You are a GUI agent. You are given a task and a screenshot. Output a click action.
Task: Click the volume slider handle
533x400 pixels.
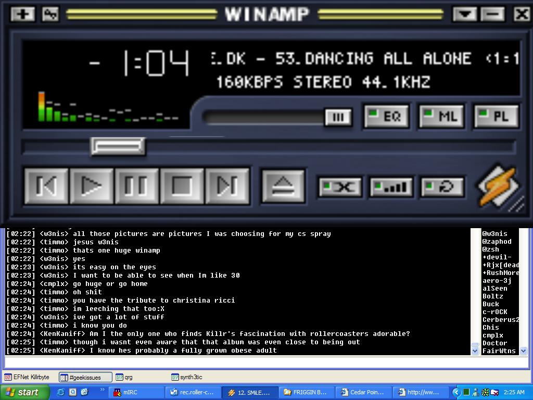338,117
